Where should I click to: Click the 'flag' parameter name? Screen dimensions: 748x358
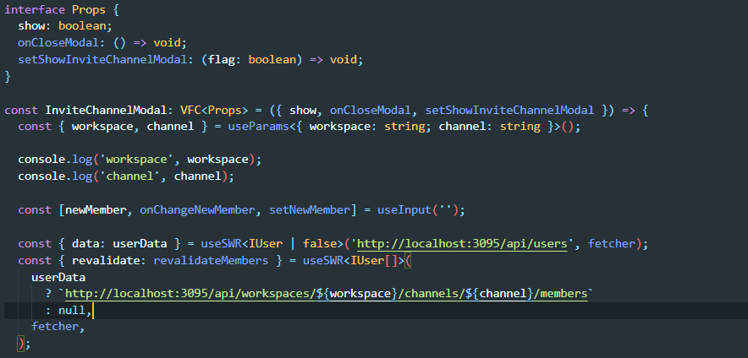222,60
